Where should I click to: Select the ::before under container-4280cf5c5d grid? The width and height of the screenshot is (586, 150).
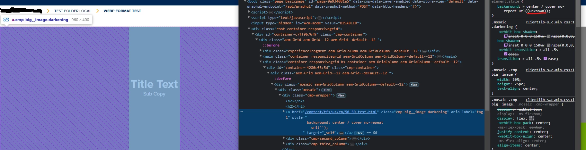pyautogui.click(x=282, y=79)
